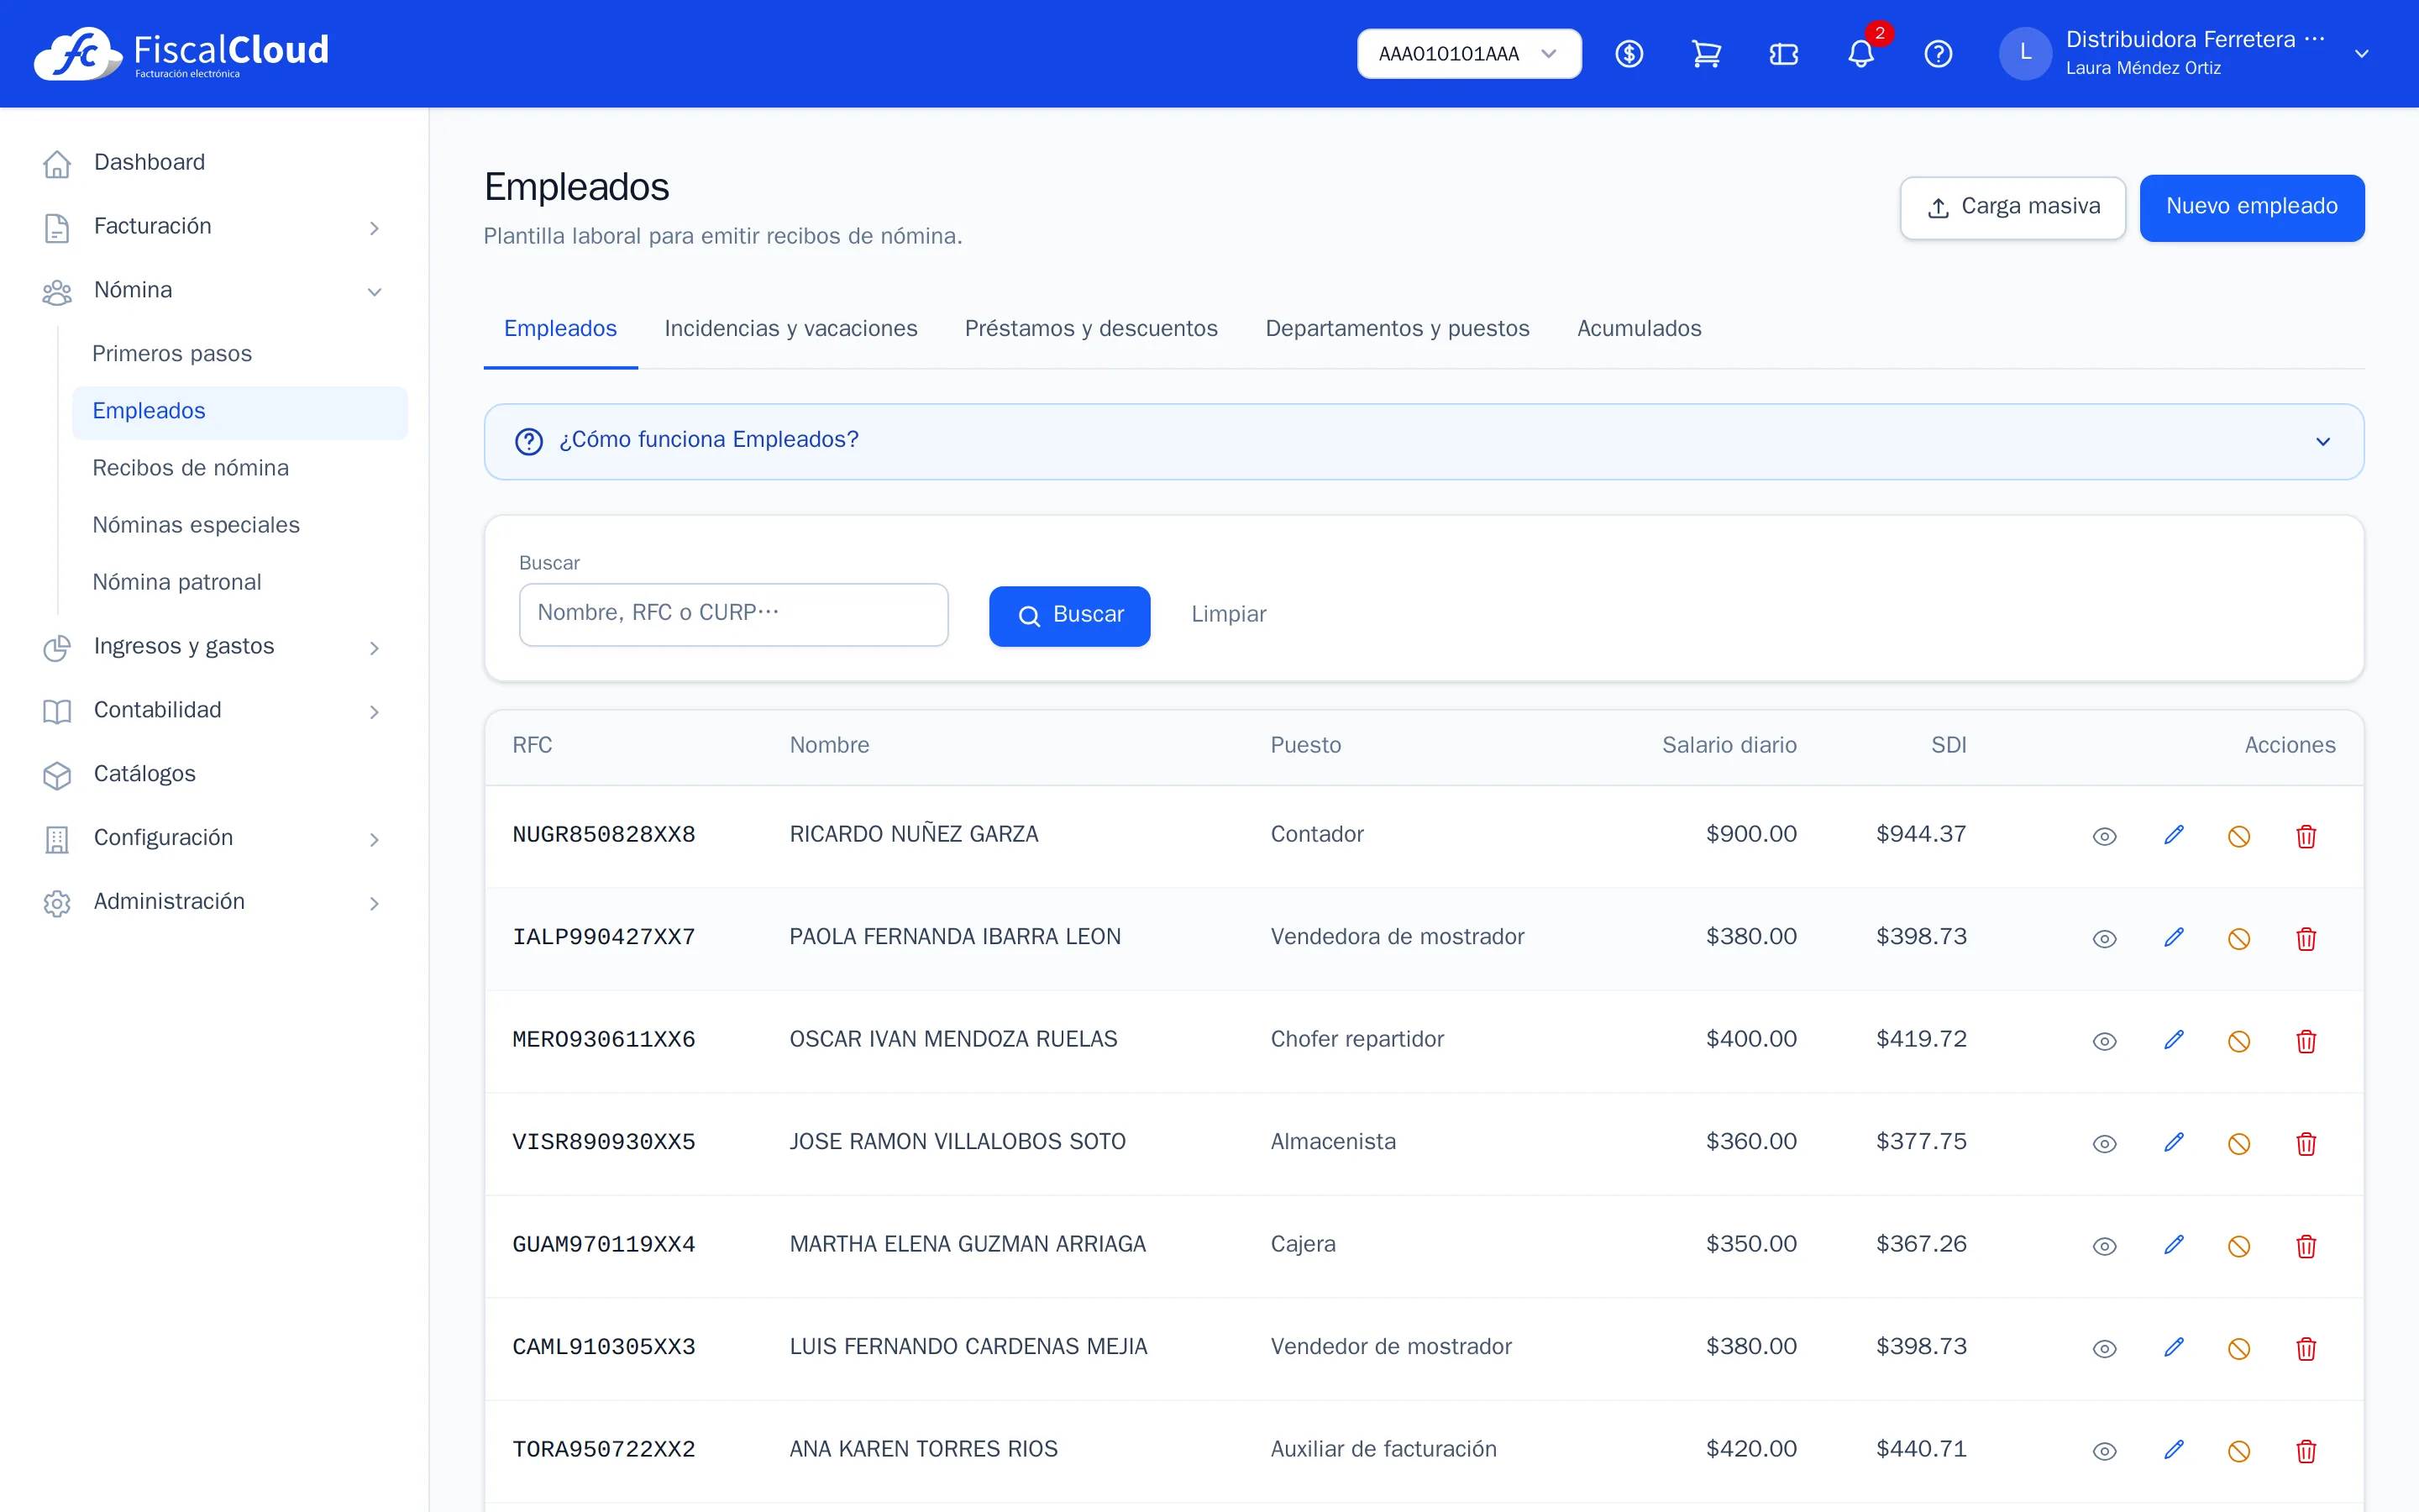Focus the Nombre, RFC o CURP search field
This screenshot has height=1512, width=2419.
[734, 614]
